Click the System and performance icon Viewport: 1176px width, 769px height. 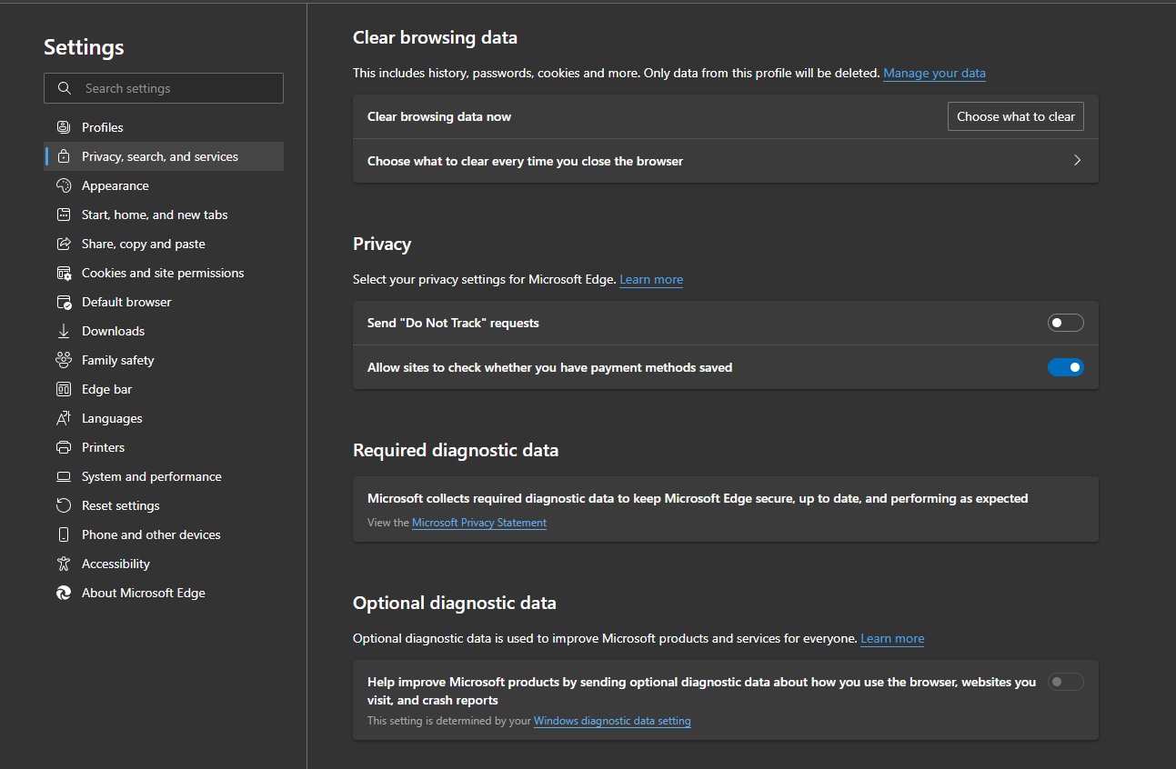(x=64, y=476)
